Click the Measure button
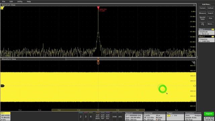 click(x=202, y=13)
